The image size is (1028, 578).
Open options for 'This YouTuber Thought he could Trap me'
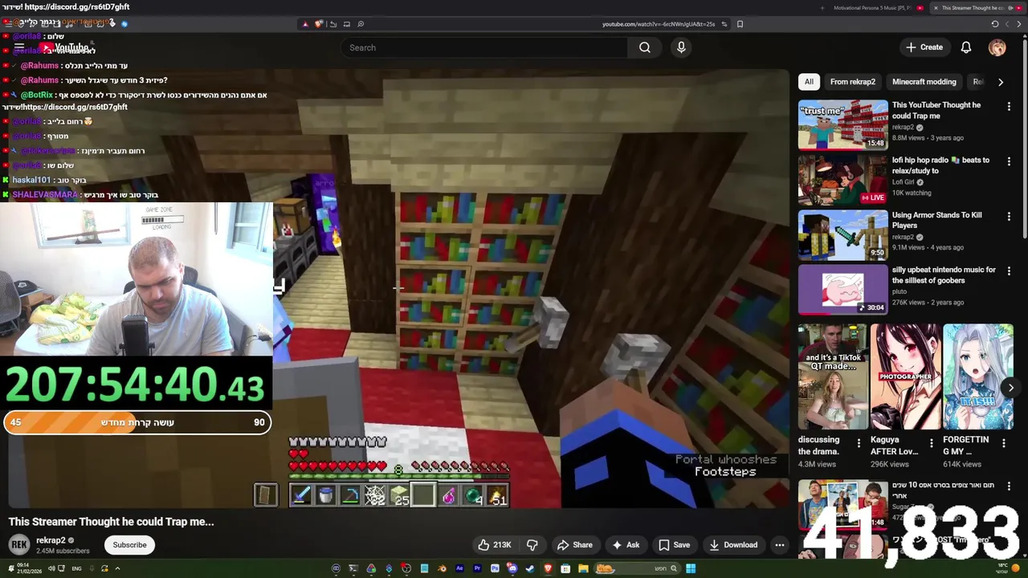(1009, 106)
